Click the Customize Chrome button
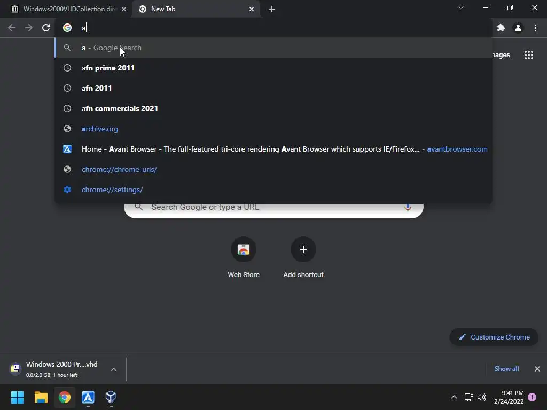The height and width of the screenshot is (410, 547). 494,337
